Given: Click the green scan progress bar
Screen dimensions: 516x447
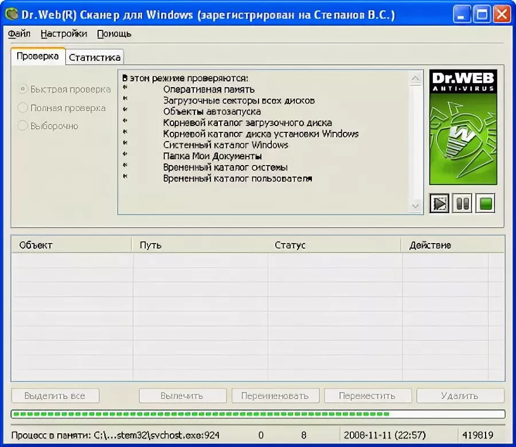Looking at the screenshot, I should (x=258, y=414).
